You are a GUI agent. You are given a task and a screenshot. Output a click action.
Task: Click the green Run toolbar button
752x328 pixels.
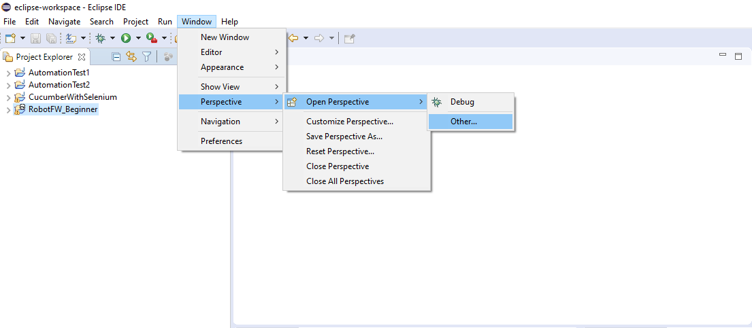(x=126, y=38)
